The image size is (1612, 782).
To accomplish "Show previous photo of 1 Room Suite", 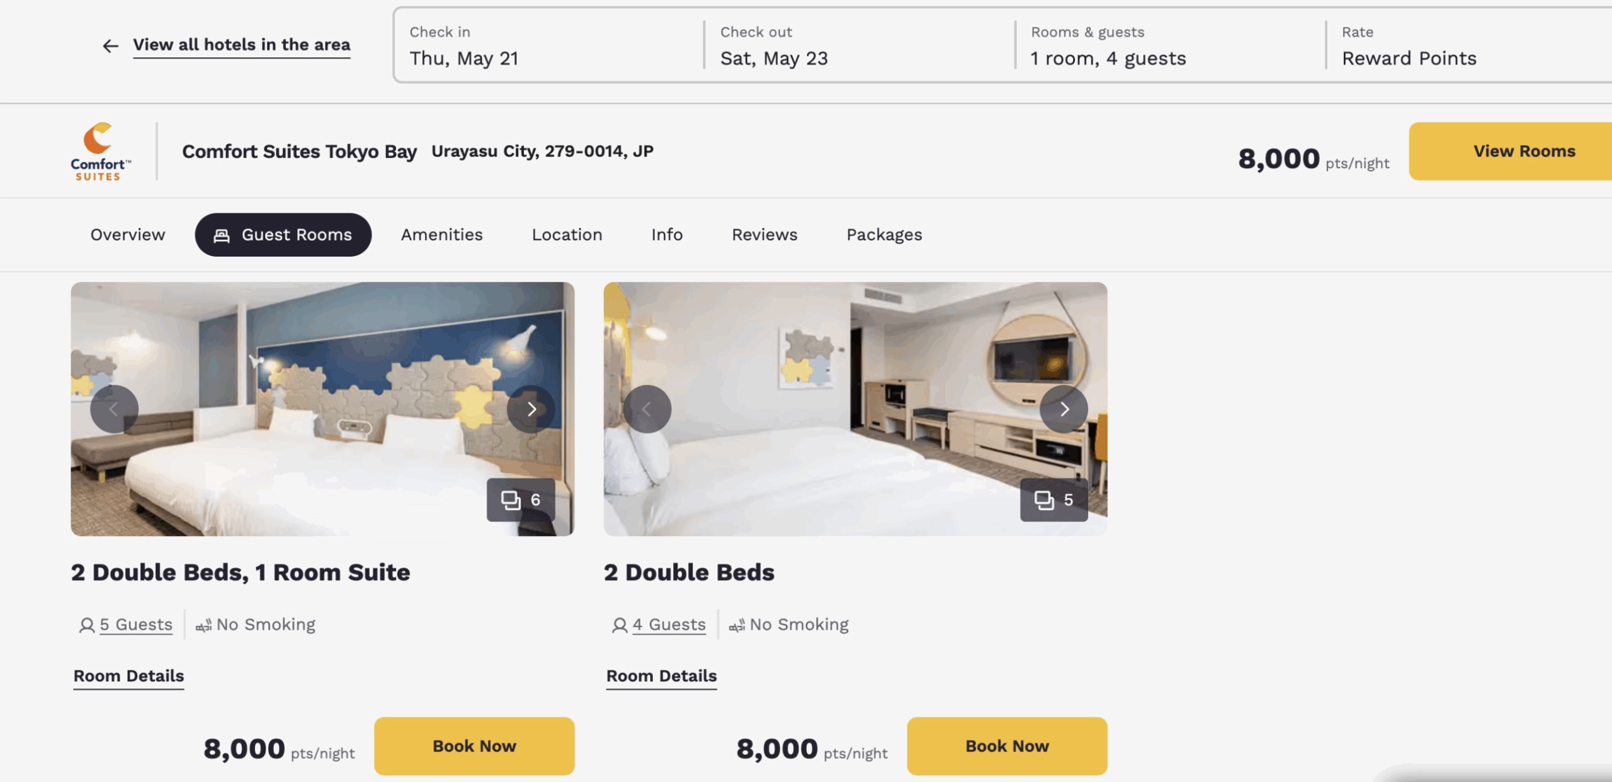I will pos(114,409).
